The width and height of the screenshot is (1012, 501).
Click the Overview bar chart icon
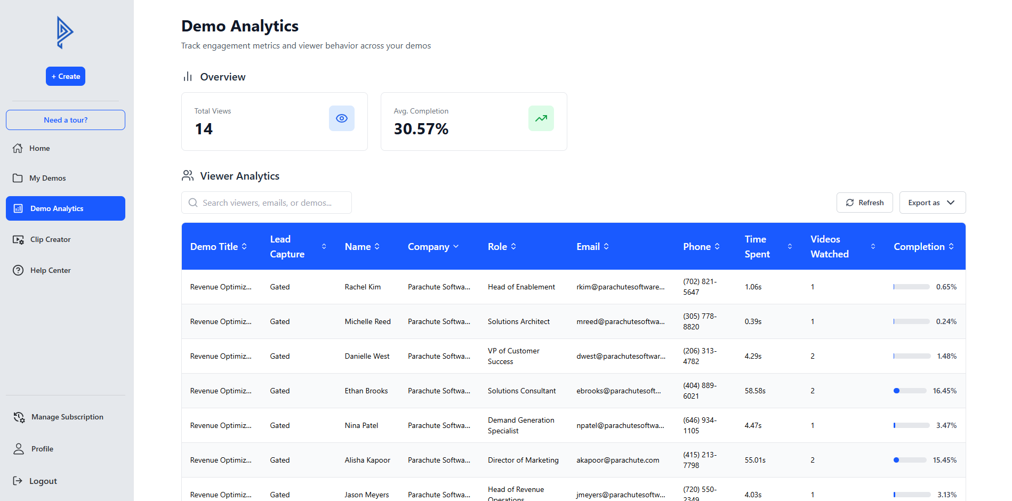[x=188, y=77]
